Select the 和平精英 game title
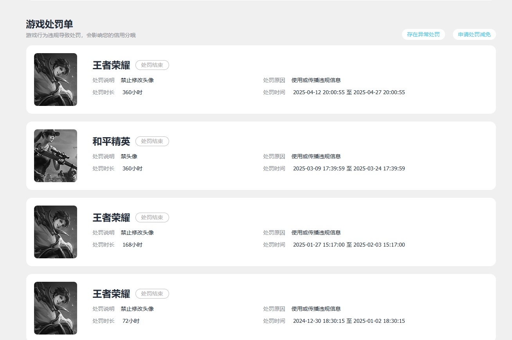This screenshot has height=340, width=512. tap(111, 141)
